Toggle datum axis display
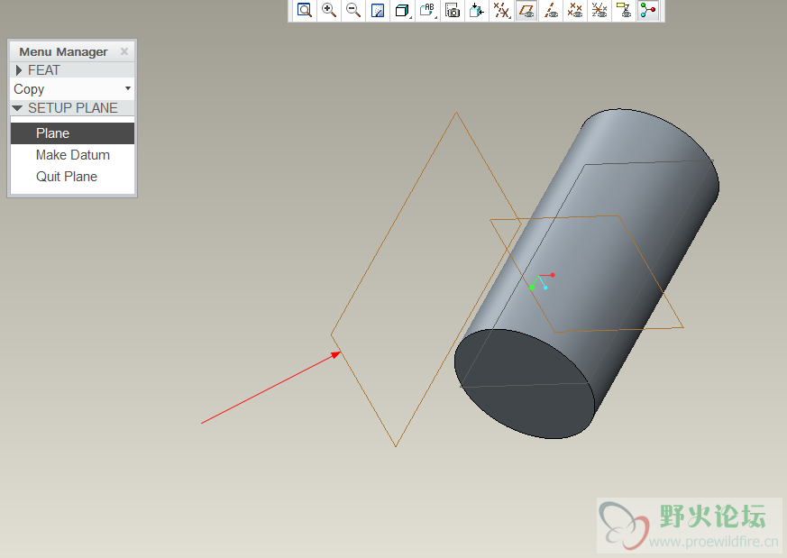This screenshot has width=787, height=558. (551, 10)
